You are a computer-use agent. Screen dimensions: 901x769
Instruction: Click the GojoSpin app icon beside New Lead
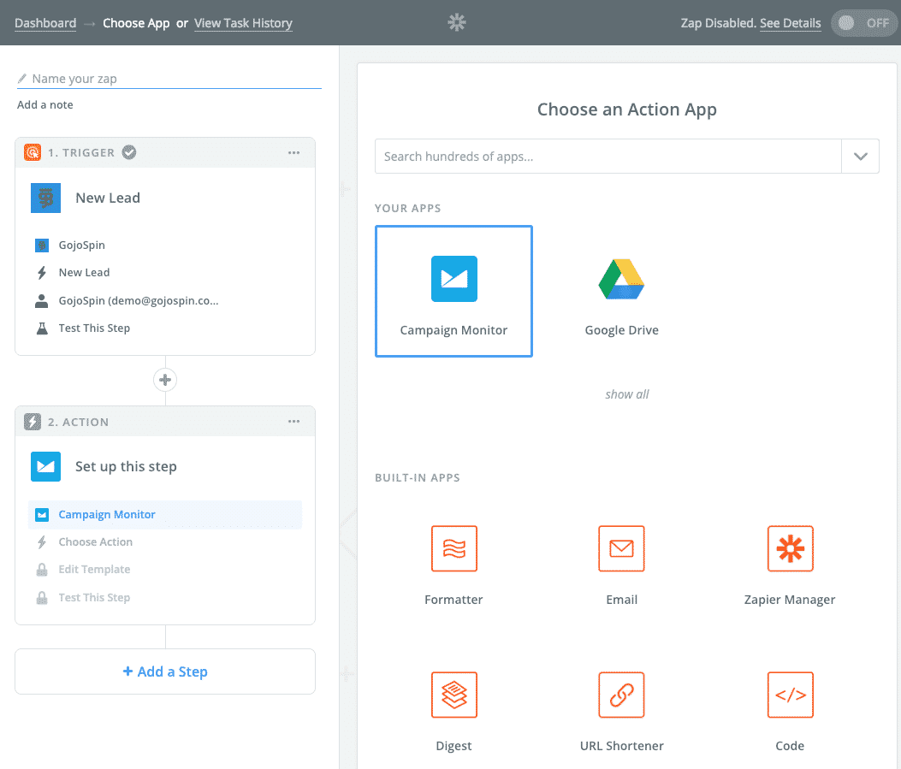click(46, 198)
